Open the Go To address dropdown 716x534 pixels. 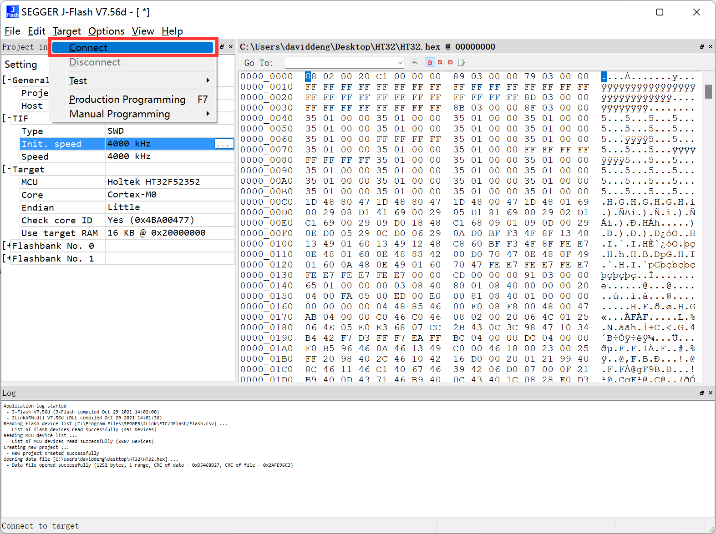400,63
